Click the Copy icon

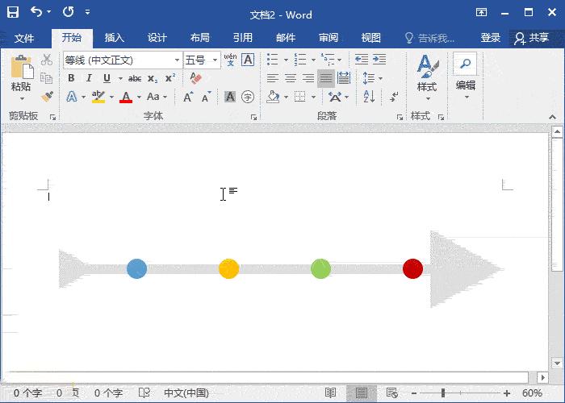47,78
